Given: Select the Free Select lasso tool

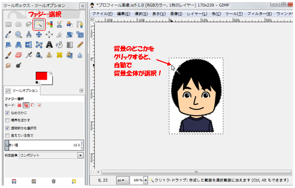Looking at the screenshot, I should point(29,24).
